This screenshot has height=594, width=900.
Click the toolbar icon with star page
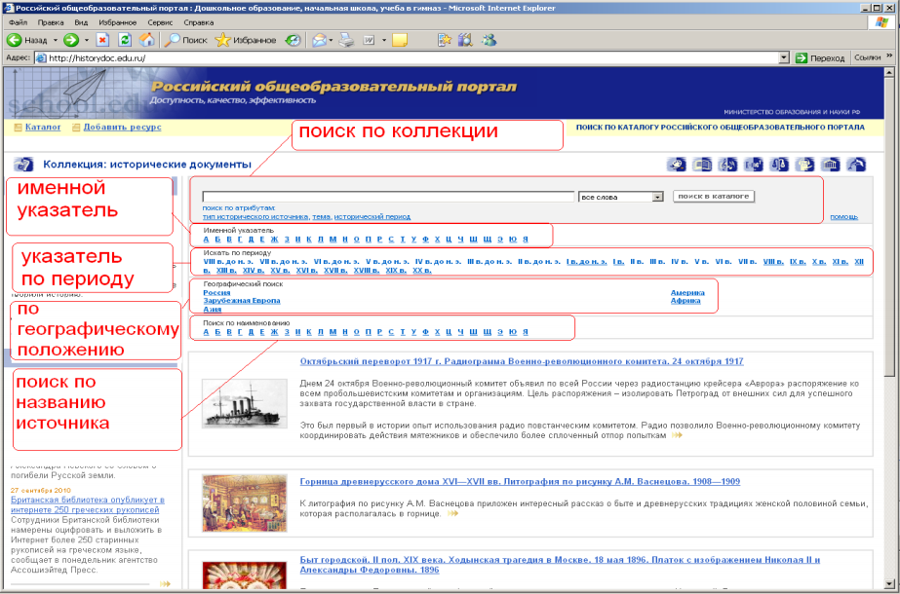[x=445, y=40]
